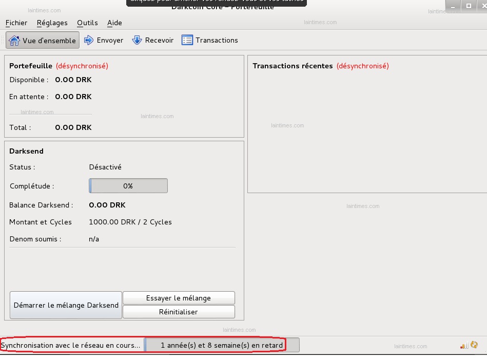Screen dimensions: 487x358
Task: Click the sync progress bar showing semaine(s) en retard
Action: (222, 345)
